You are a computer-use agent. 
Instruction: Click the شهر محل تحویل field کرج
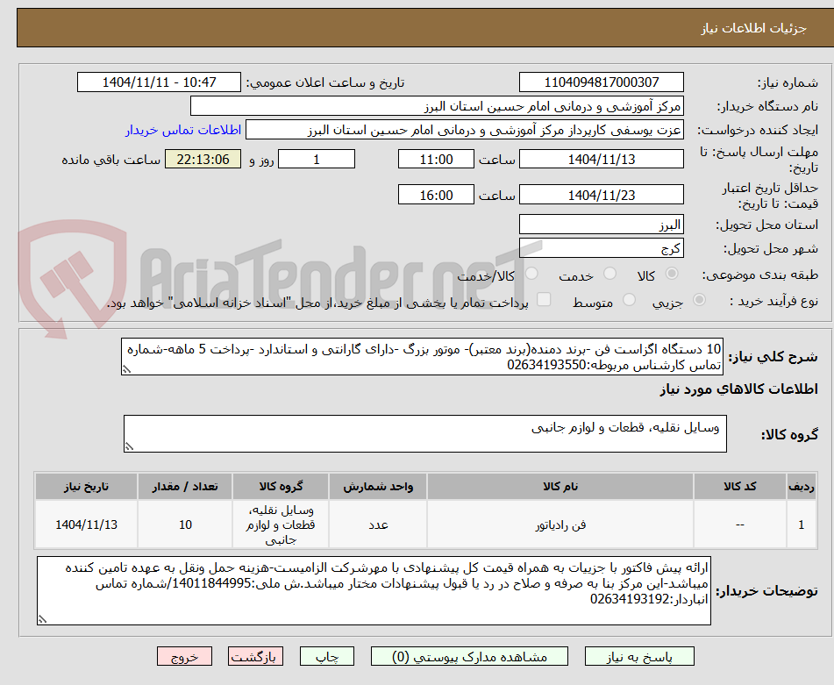[x=602, y=248]
